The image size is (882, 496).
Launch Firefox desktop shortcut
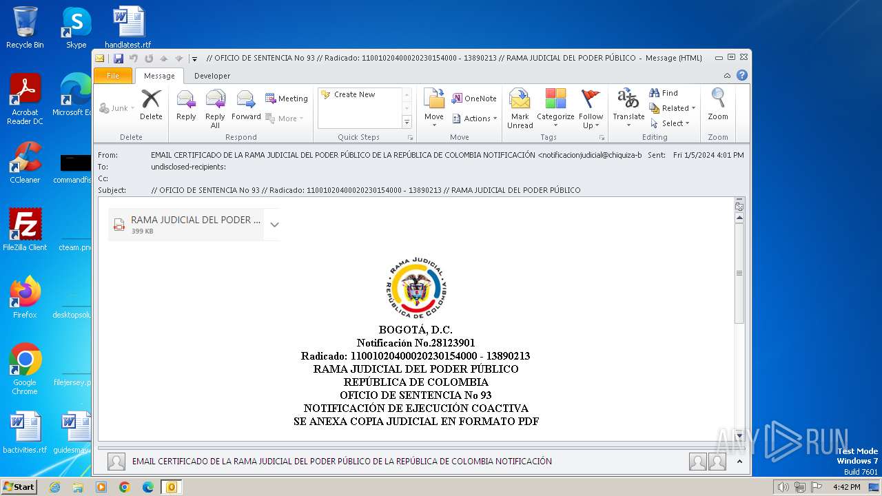(x=25, y=298)
